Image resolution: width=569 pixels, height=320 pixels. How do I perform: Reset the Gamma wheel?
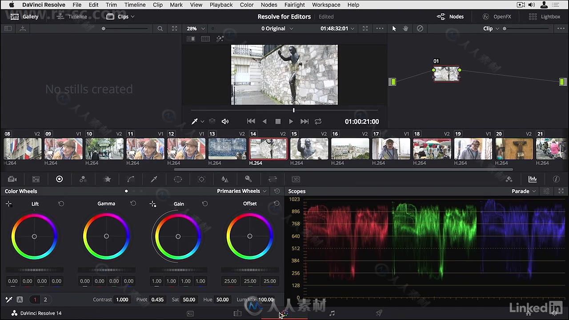(x=133, y=204)
